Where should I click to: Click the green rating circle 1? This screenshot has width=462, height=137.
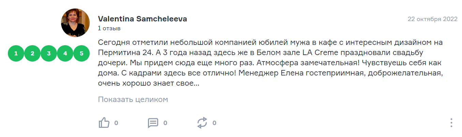click(16, 53)
